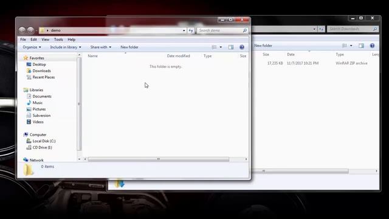Select the Downloads folder icon in sidebar
389x219 pixels.
[29, 71]
